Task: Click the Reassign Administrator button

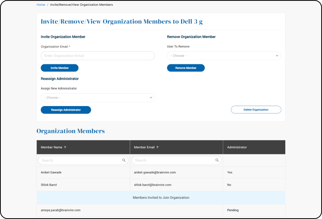Action: 66,110
